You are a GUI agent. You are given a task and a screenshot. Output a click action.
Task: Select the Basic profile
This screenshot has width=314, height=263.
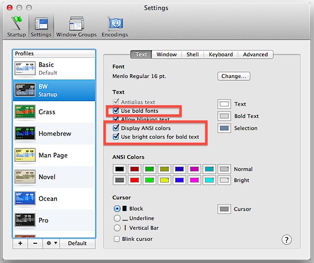click(x=54, y=69)
